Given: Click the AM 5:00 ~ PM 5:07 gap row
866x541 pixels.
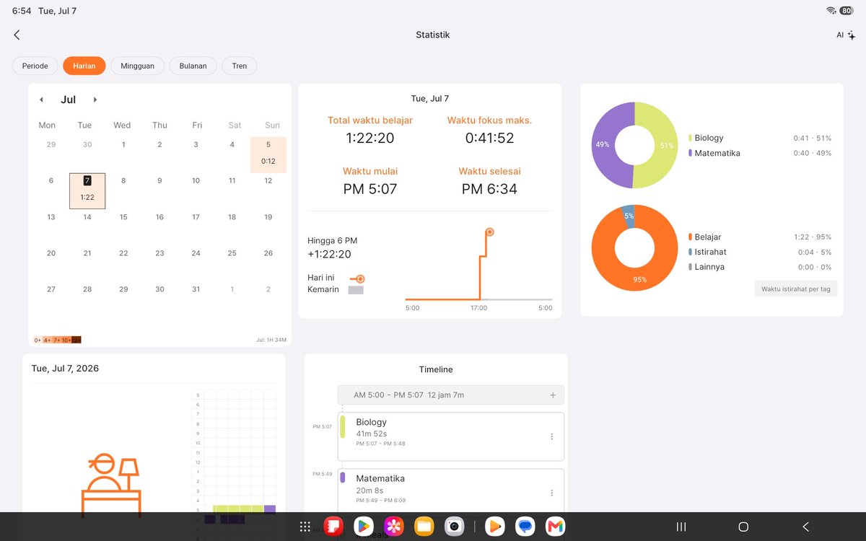Looking at the screenshot, I should click(x=451, y=395).
